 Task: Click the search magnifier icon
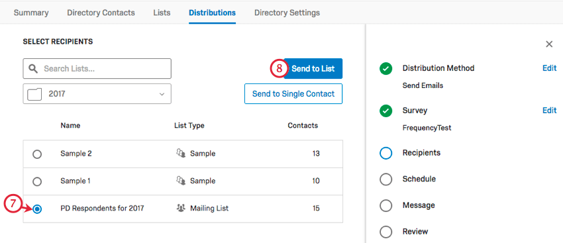(x=33, y=69)
